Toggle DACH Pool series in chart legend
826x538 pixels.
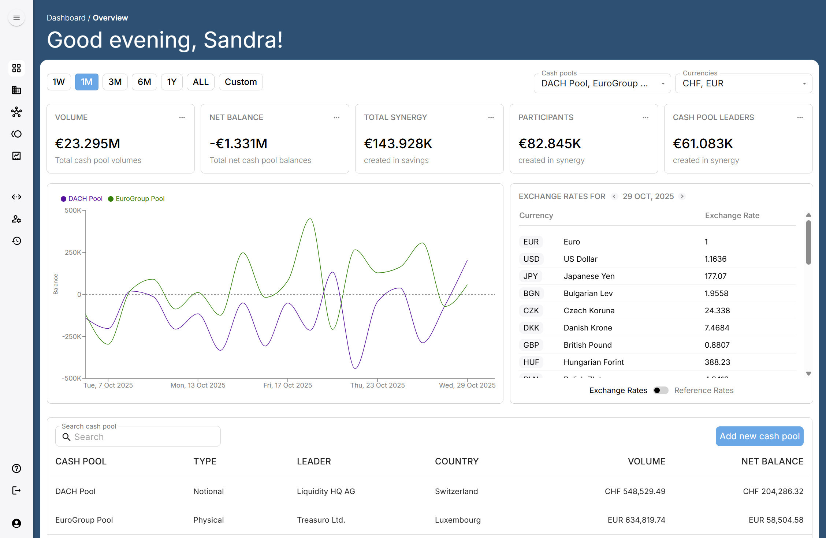pyautogui.click(x=82, y=199)
